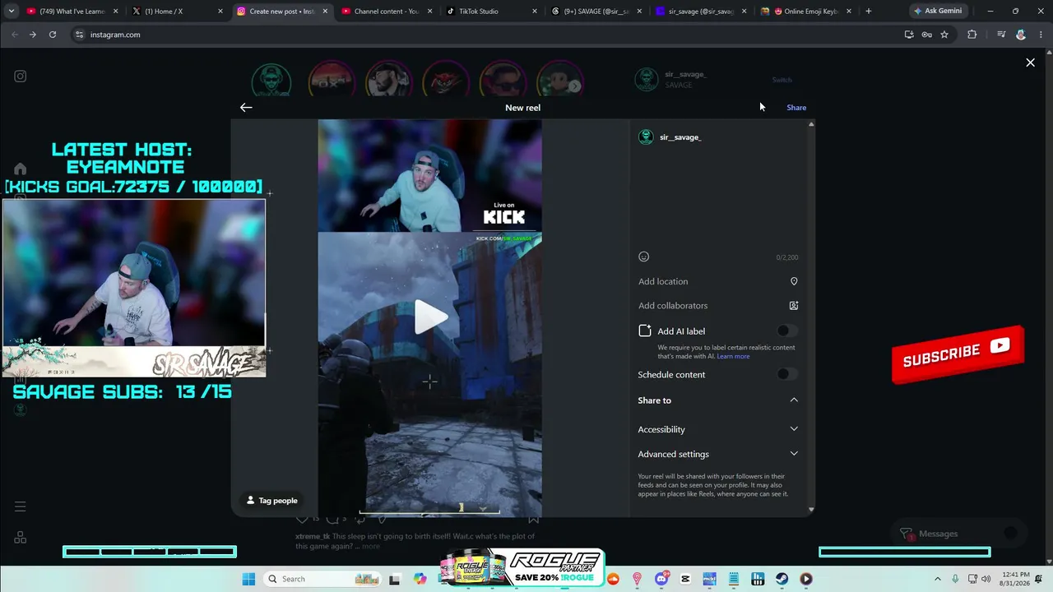Click the install app icon in address bar
This screenshot has height=592, width=1053.
(909, 35)
